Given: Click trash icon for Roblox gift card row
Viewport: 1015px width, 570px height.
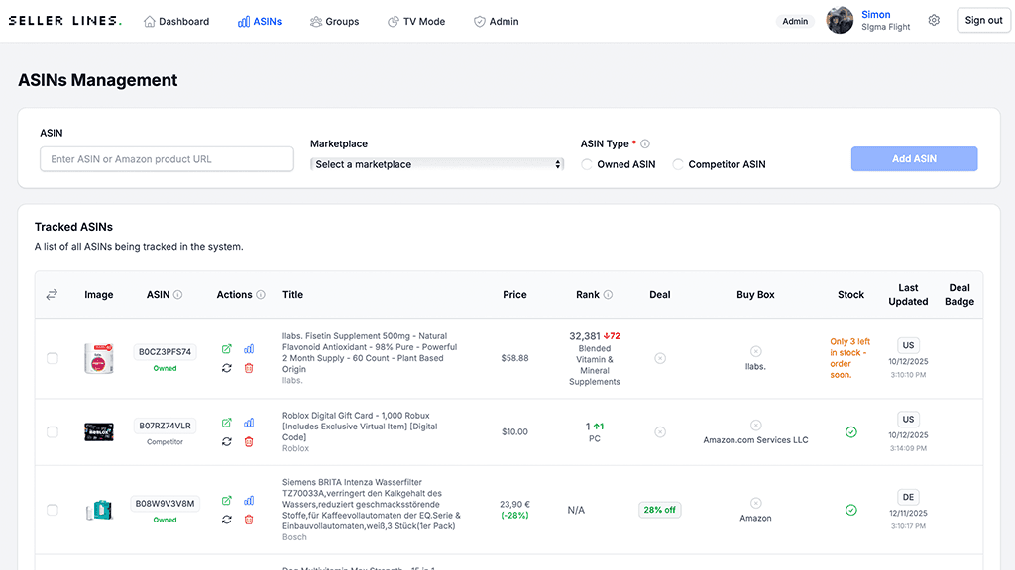Looking at the screenshot, I should click(x=249, y=441).
